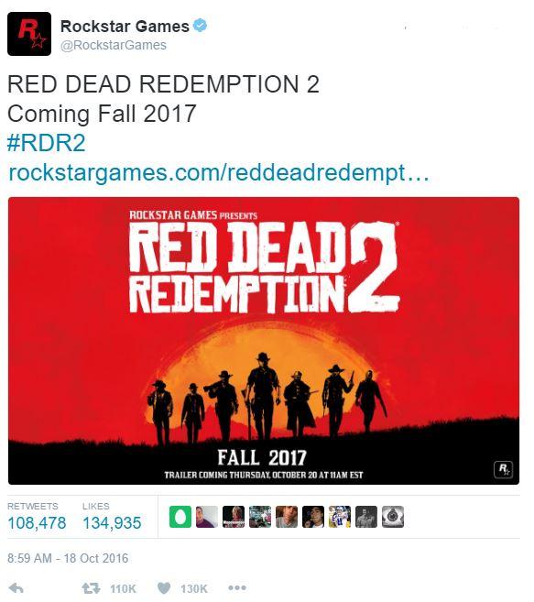This screenshot has width=534, height=602.
Task: Open the football player avatar thumbnail
Action: (340, 517)
